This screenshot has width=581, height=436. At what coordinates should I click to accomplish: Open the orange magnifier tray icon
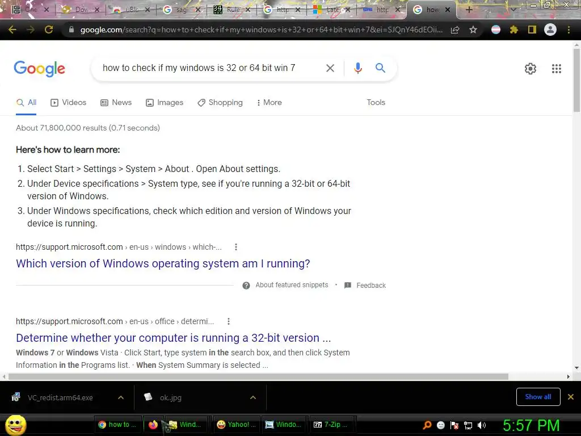(x=427, y=425)
